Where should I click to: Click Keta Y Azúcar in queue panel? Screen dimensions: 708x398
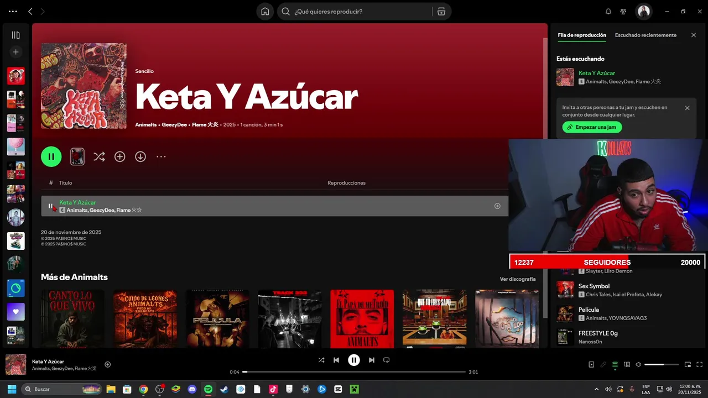click(x=597, y=73)
